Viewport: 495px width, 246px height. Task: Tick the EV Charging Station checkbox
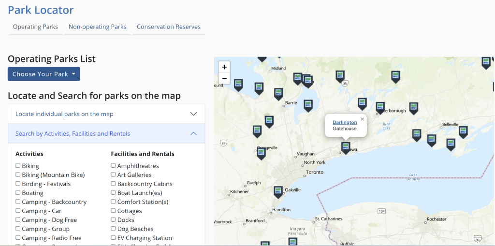[113, 237]
